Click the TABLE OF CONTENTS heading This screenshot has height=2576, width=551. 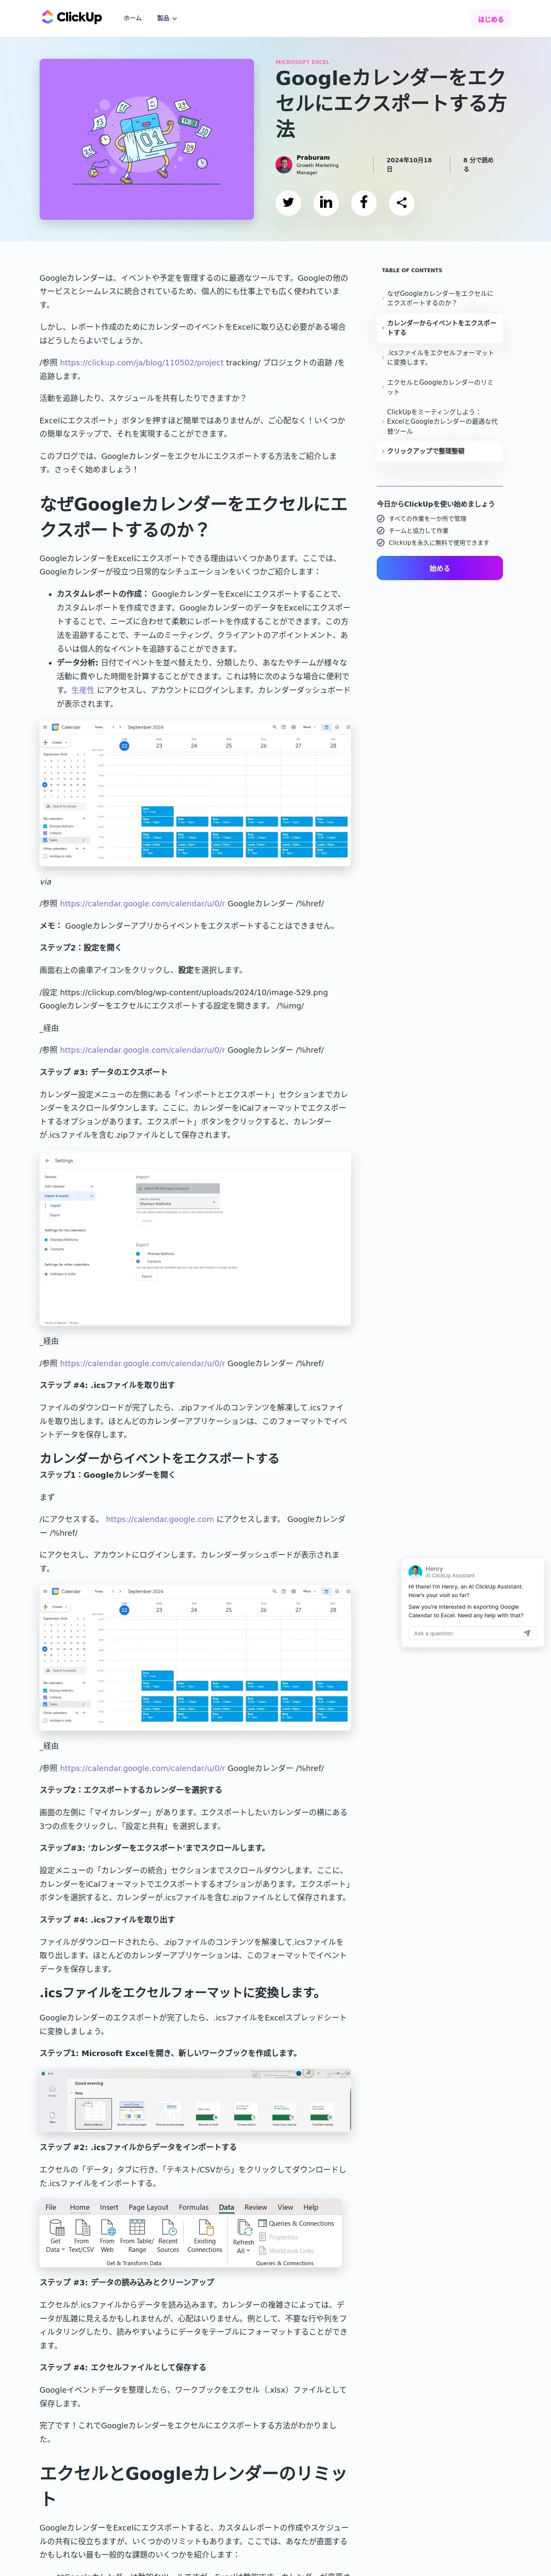412,270
